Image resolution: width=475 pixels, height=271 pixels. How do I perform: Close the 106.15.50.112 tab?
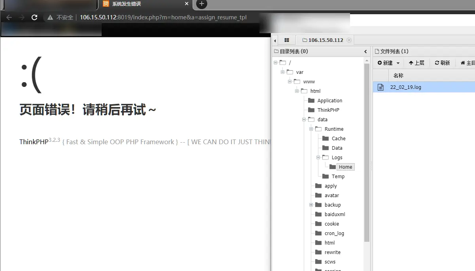[349, 40]
